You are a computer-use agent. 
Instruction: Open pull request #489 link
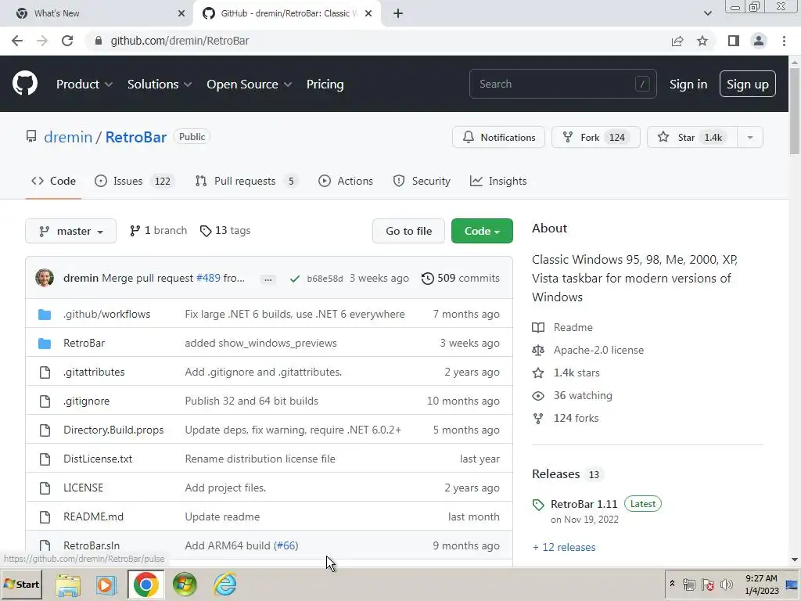click(x=208, y=279)
